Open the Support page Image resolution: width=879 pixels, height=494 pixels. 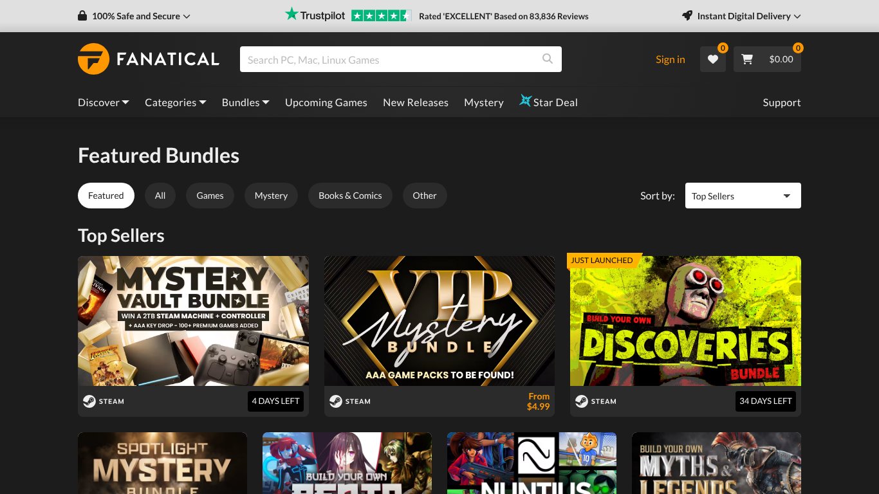click(782, 102)
